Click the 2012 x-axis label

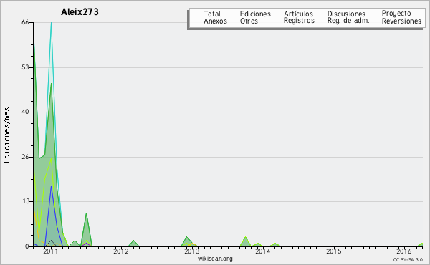tap(121, 251)
